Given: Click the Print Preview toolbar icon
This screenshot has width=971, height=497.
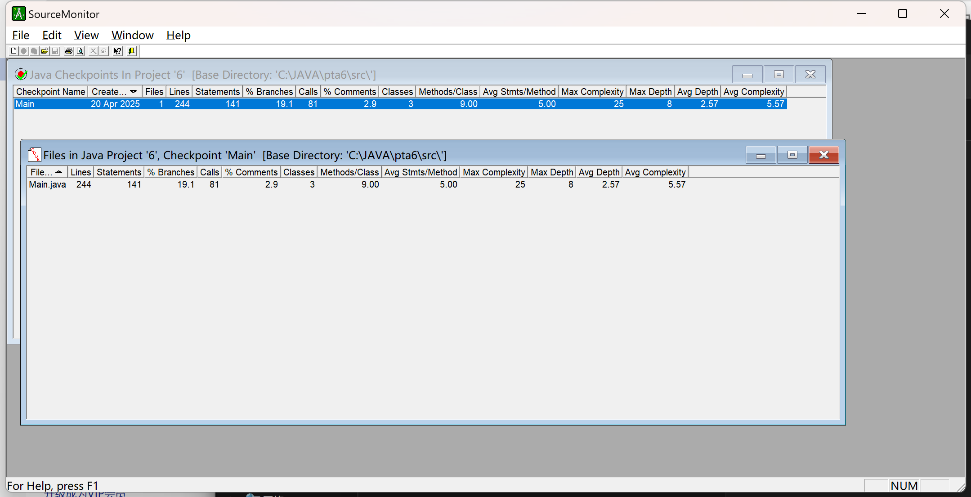Looking at the screenshot, I should click(x=80, y=51).
